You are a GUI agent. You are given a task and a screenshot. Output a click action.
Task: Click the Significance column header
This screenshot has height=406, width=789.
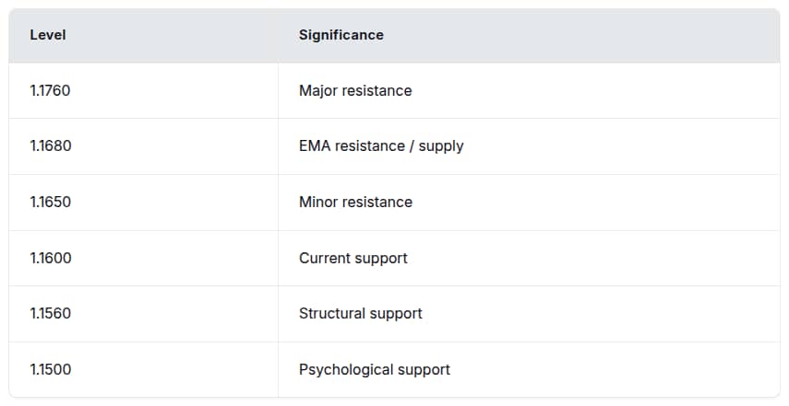(341, 35)
